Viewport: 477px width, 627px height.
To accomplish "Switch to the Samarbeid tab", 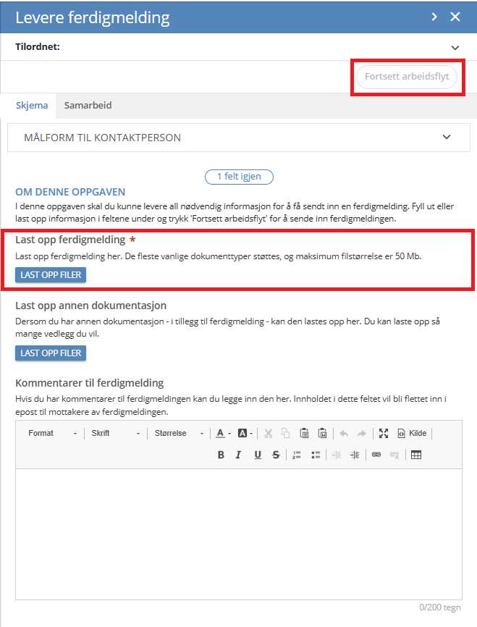I will (88, 105).
